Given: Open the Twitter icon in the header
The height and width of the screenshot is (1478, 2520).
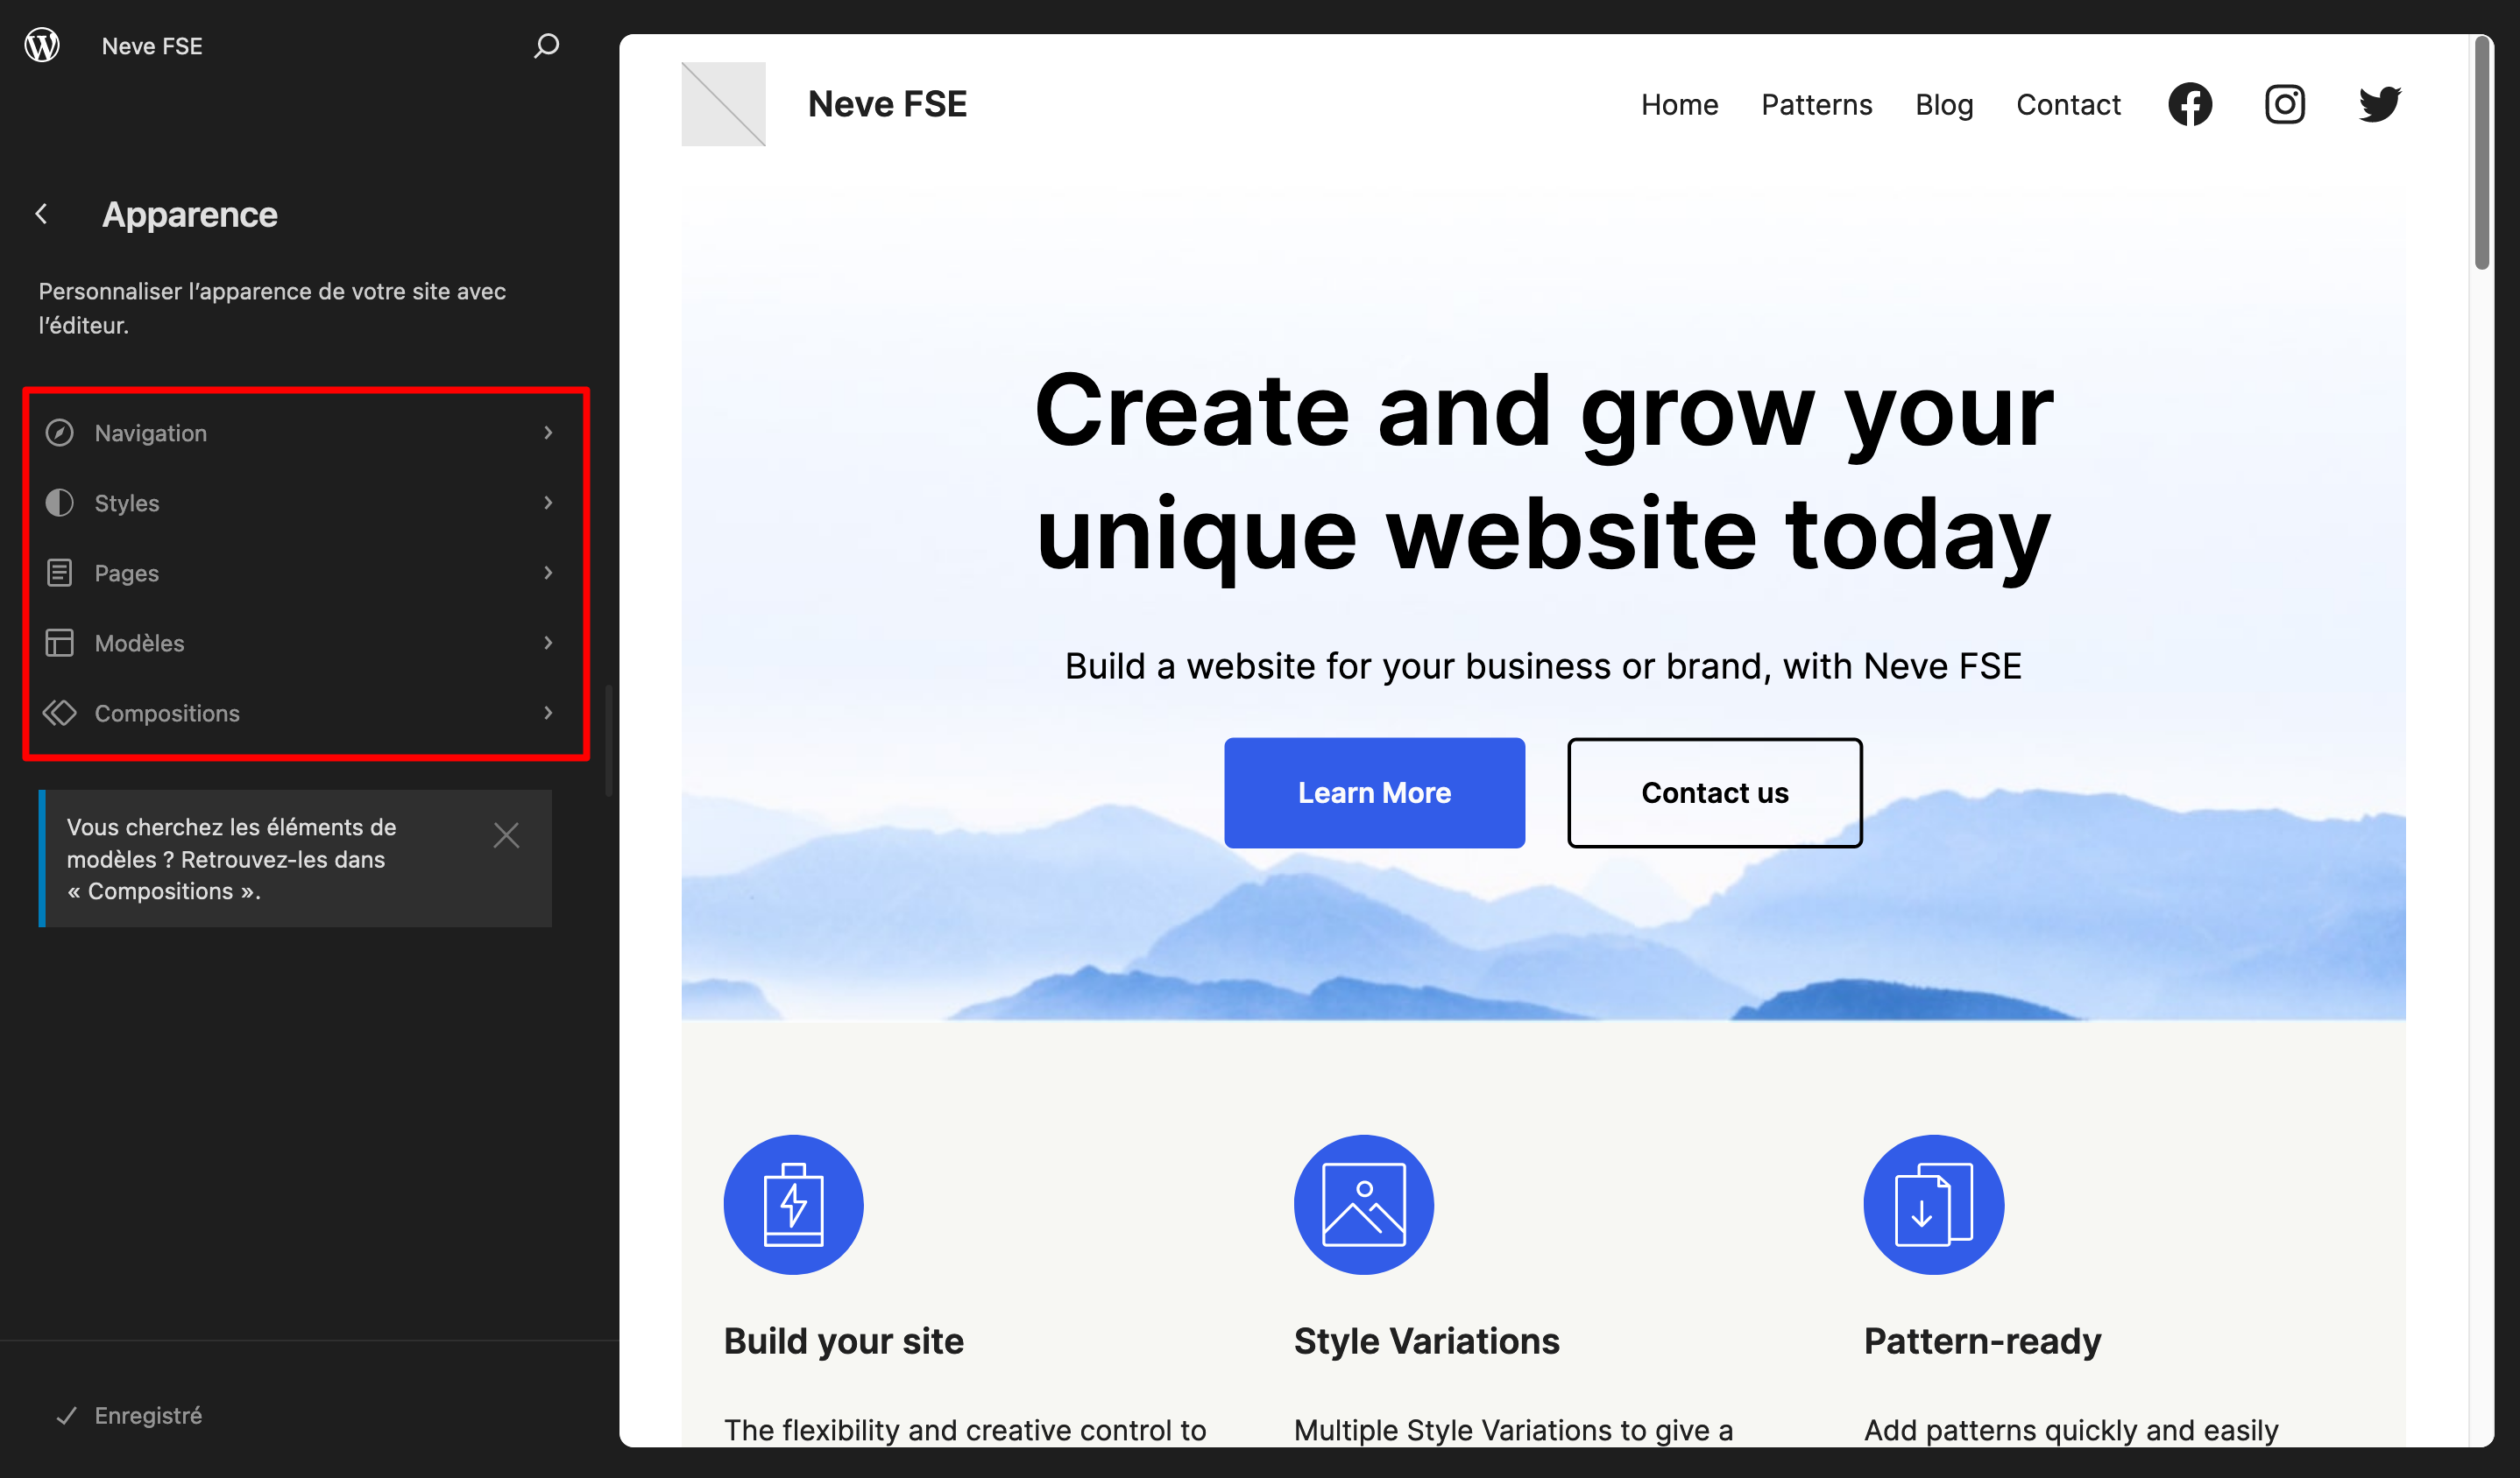Looking at the screenshot, I should (x=2379, y=104).
